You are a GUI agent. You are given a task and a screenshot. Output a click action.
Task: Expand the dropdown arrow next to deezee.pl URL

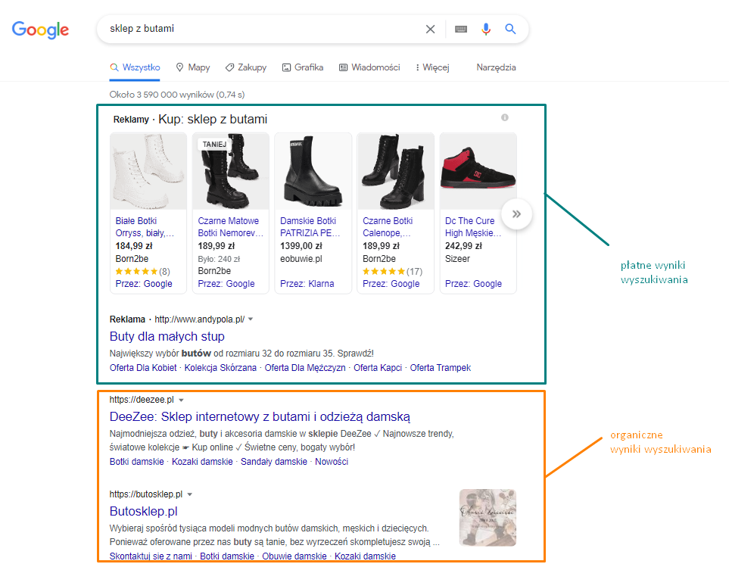182,400
